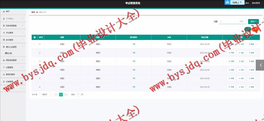Click the 考试管理系统 title in header
Screen dimensions: 264x121
click(133, 3)
